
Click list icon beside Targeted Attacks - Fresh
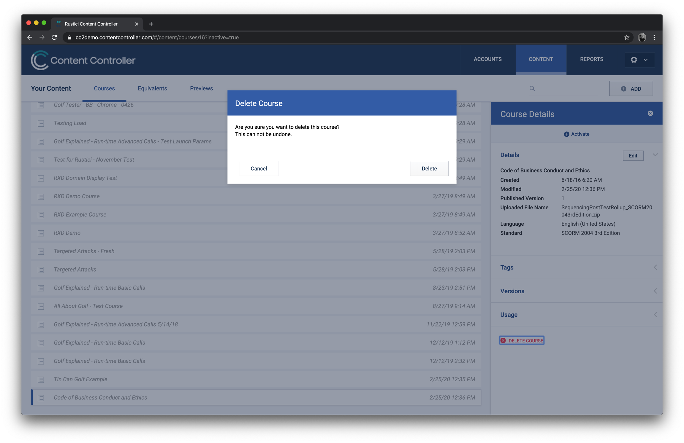(x=41, y=251)
